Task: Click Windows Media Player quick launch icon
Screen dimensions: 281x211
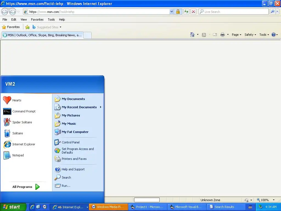Action: click(45, 207)
